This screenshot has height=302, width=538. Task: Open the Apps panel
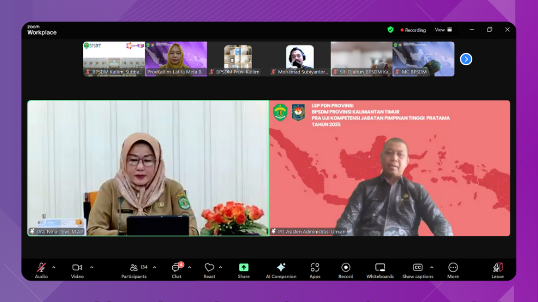(315, 270)
